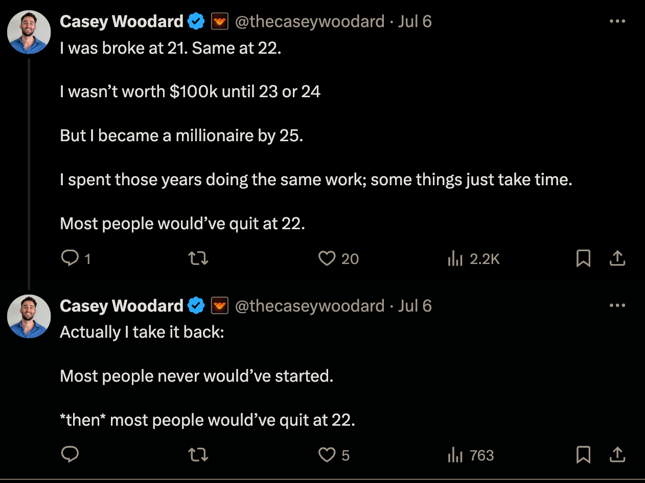This screenshot has width=645, height=483.
Task: Select the Casey Woodard display name
Action: click(121, 21)
